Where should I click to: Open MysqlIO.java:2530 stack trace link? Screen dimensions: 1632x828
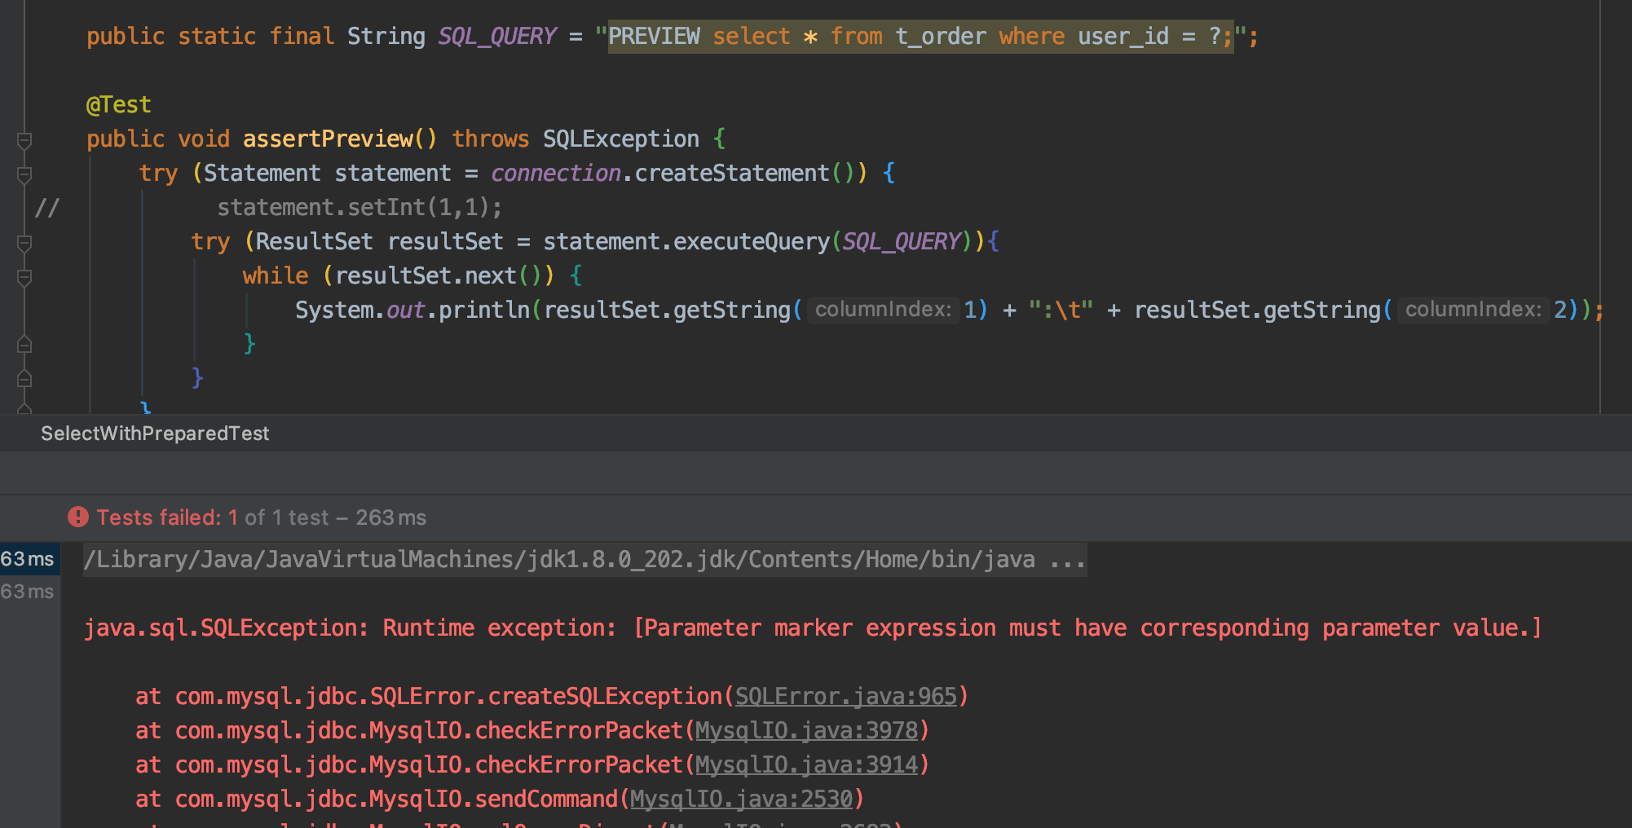[x=741, y=799]
